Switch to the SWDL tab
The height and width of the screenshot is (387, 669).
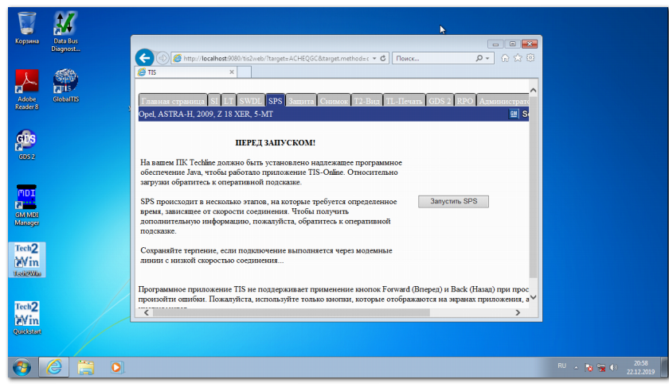point(250,101)
